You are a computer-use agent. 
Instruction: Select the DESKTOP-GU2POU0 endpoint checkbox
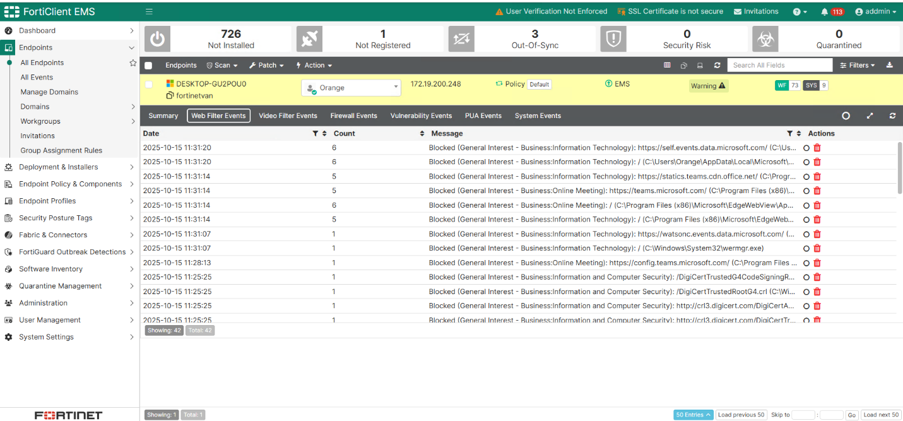pos(149,85)
